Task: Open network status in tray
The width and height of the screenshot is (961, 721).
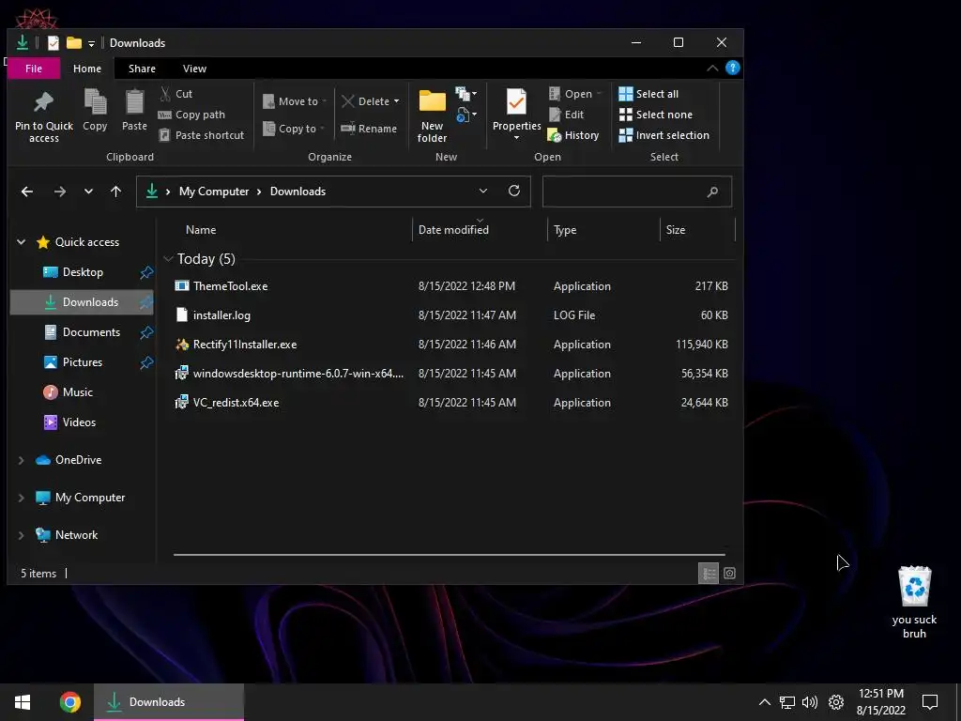Action: coord(787,702)
